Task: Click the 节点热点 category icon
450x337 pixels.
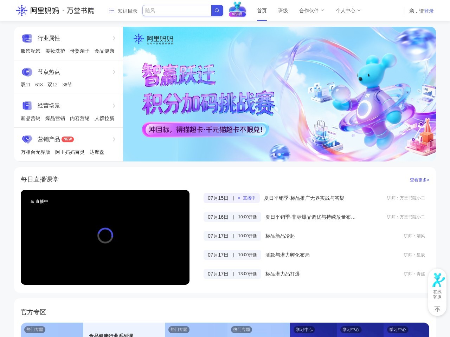Action: point(27,72)
